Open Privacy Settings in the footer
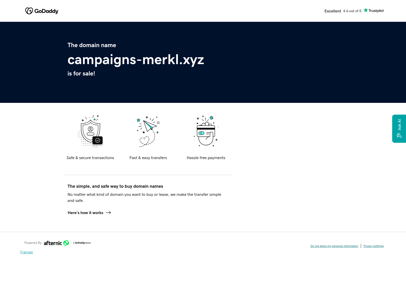406x304 pixels. click(x=374, y=246)
